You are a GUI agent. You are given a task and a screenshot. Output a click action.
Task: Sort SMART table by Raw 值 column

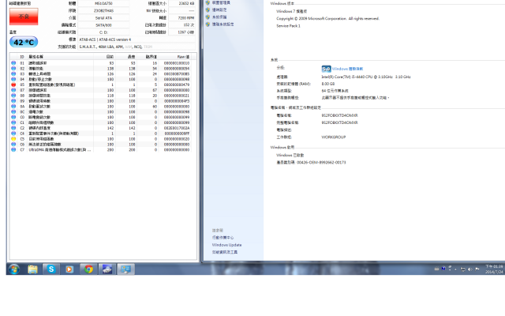[x=177, y=57]
